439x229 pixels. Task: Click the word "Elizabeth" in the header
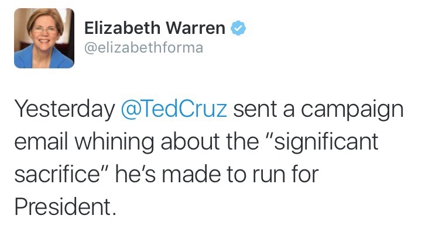pyautogui.click(x=122, y=28)
